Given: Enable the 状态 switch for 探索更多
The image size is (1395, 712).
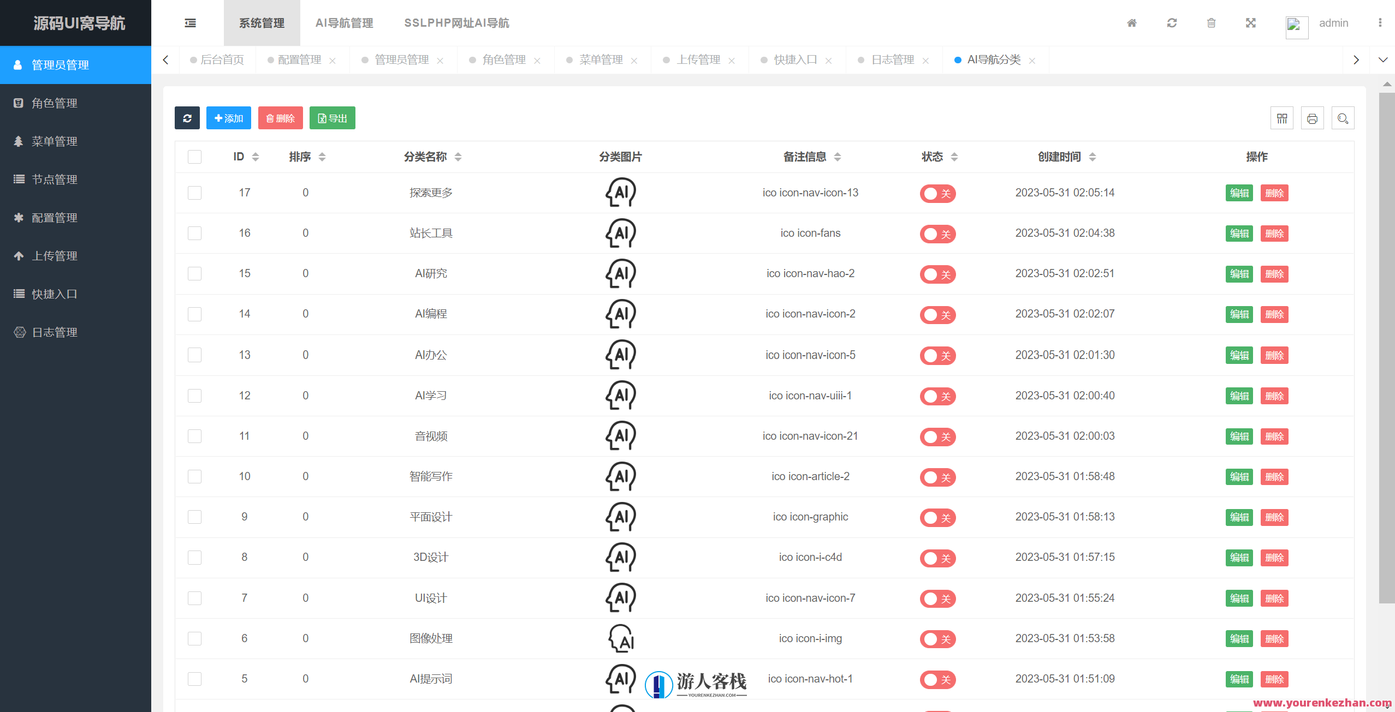Looking at the screenshot, I should pyautogui.click(x=937, y=194).
